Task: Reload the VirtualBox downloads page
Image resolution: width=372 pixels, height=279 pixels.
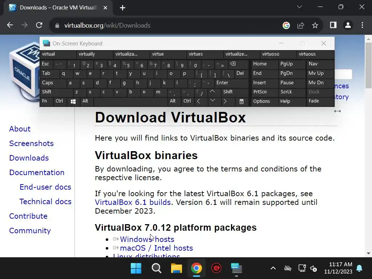Action: [x=39, y=25]
